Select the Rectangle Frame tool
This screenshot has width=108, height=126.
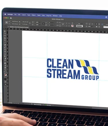pos(5,50)
